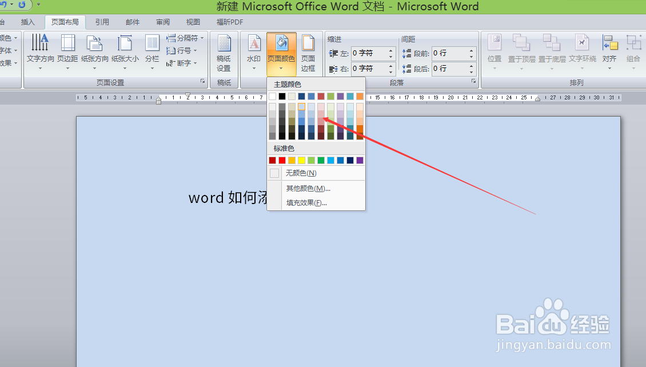The height and width of the screenshot is (367, 646).
Task: Click the left indent marker on ruler
Action: tap(158, 100)
